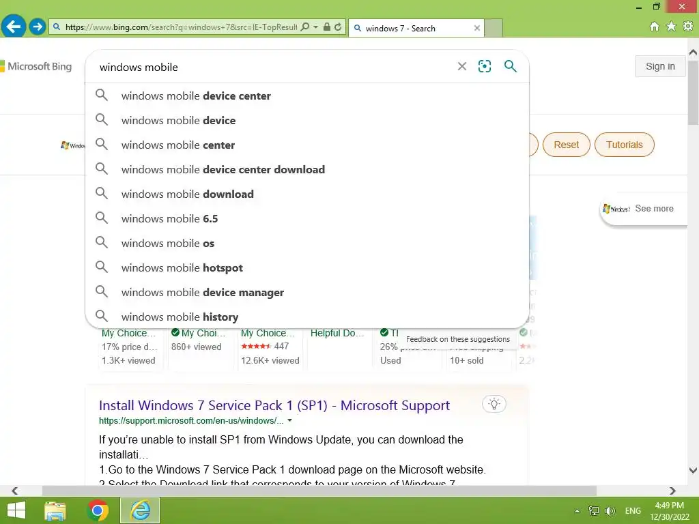Go forward with the browser Forward arrow
This screenshot has width=699, height=524.
tap(38, 27)
